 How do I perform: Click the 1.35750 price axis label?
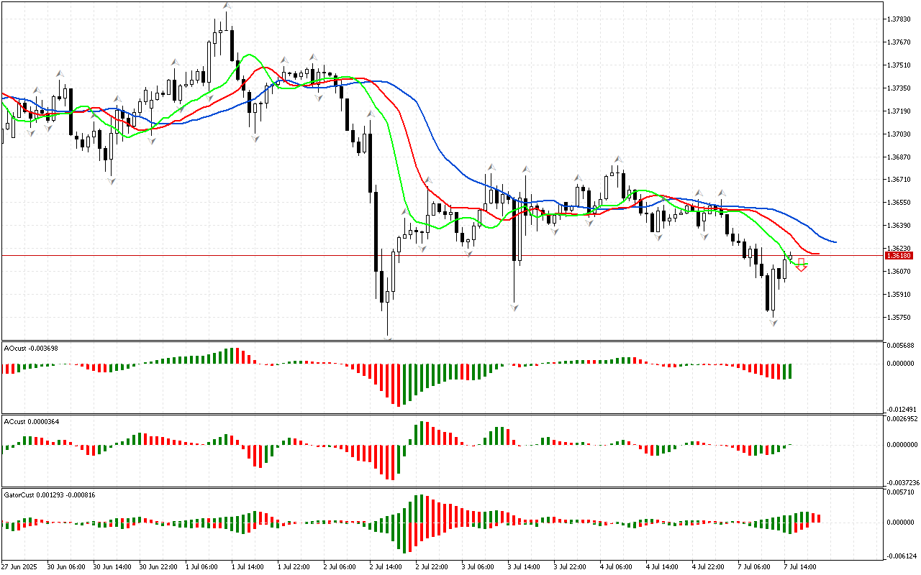click(x=899, y=317)
